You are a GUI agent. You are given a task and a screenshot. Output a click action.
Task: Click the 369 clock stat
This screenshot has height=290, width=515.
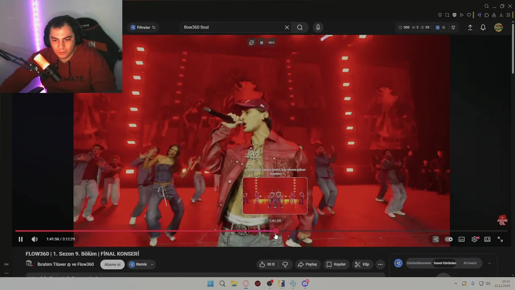tap(404, 27)
